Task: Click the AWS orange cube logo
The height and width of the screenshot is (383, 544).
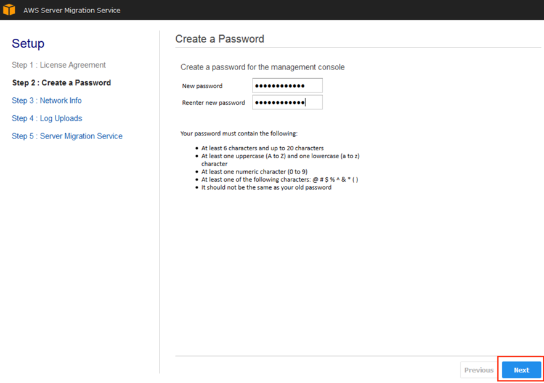Action: point(9,10)
